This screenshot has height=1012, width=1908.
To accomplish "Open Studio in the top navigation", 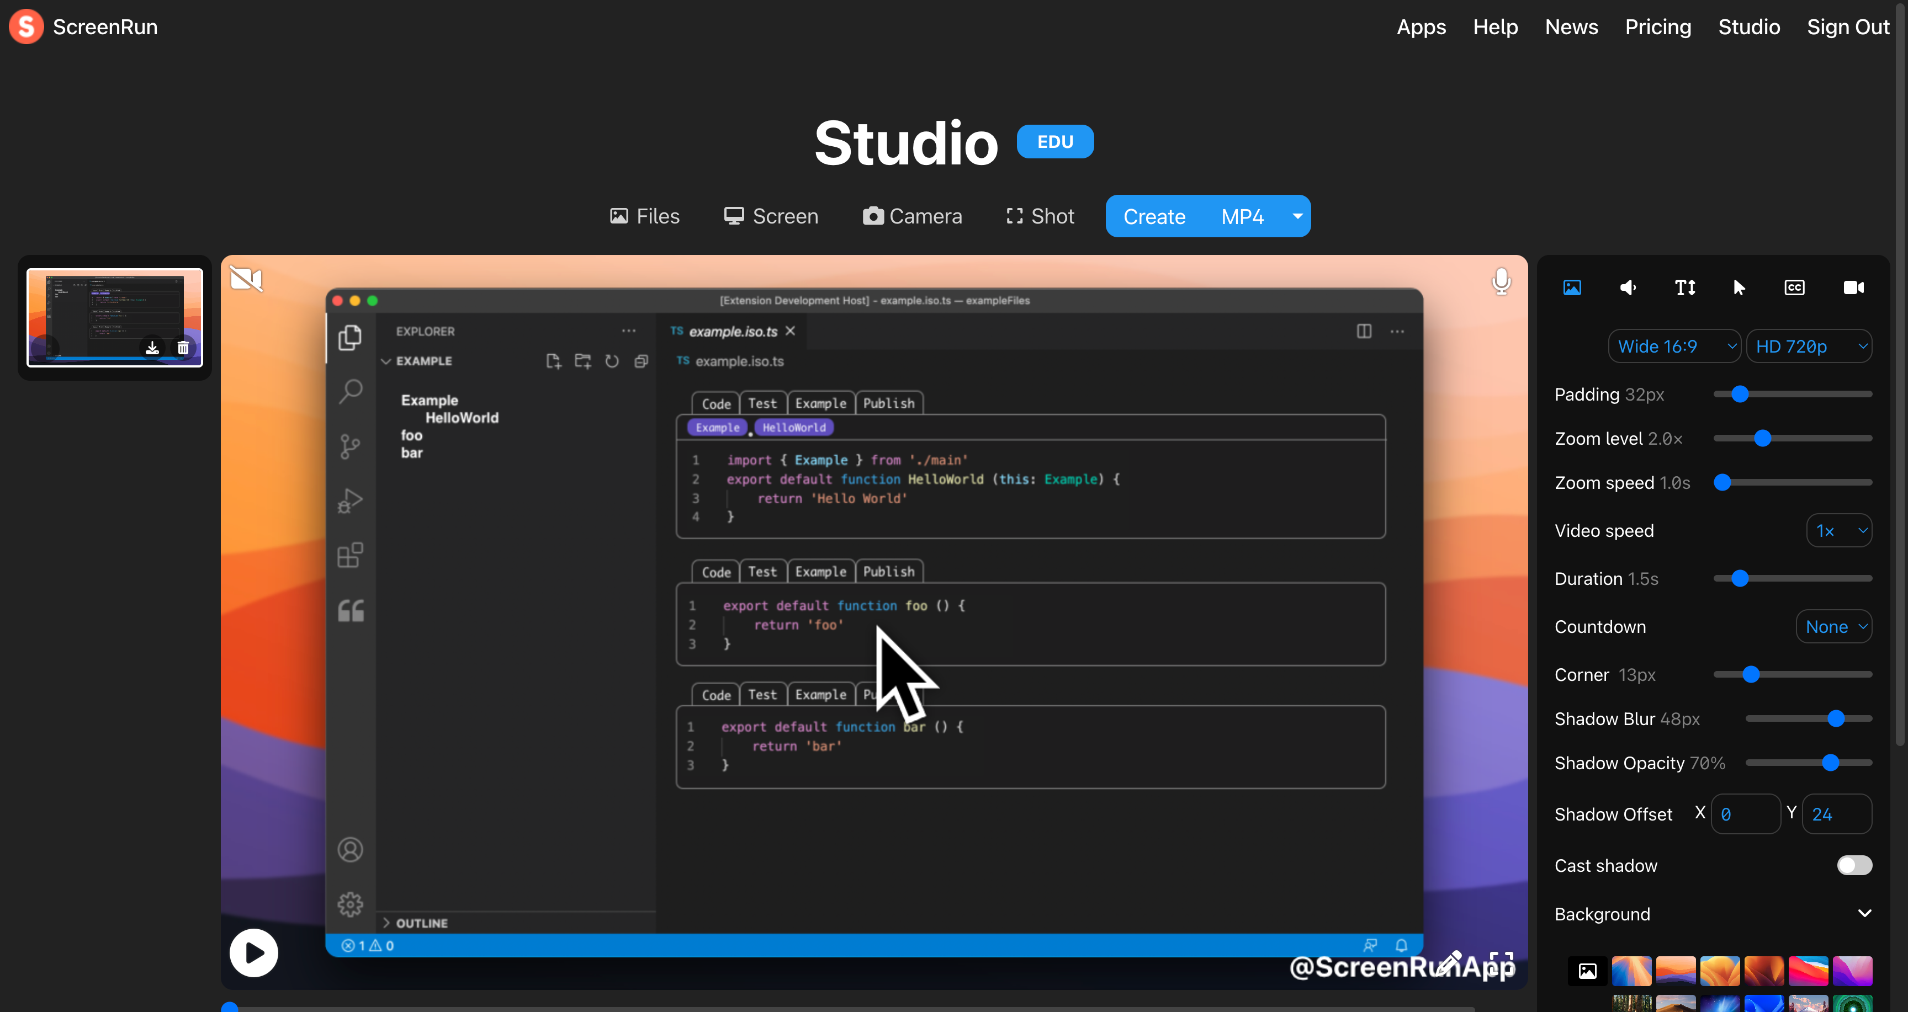I will [1749, 26].
